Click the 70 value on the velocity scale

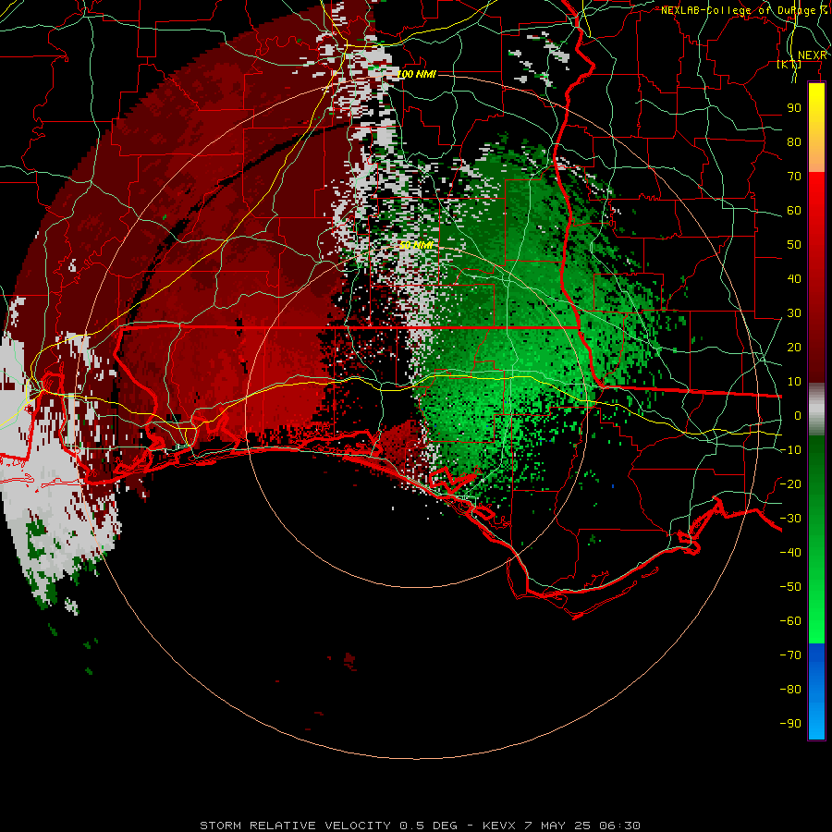pos(794,177)
